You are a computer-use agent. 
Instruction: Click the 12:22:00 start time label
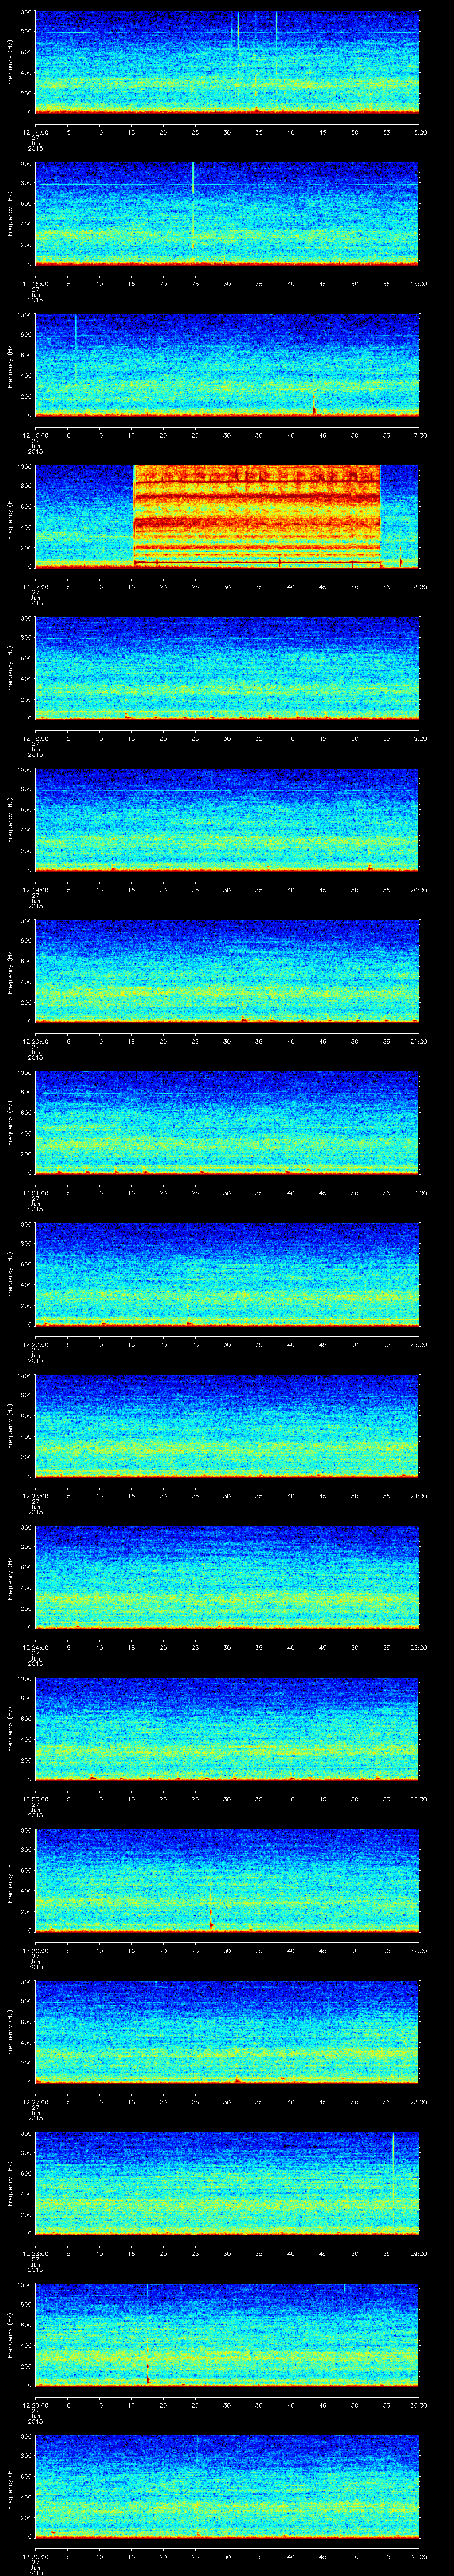coord(36,1344)
